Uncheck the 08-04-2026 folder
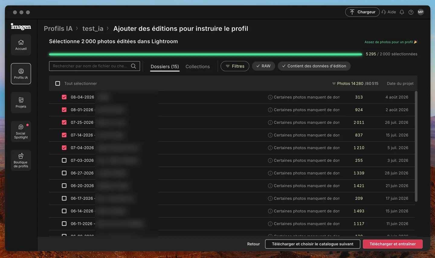 [64, 97]
